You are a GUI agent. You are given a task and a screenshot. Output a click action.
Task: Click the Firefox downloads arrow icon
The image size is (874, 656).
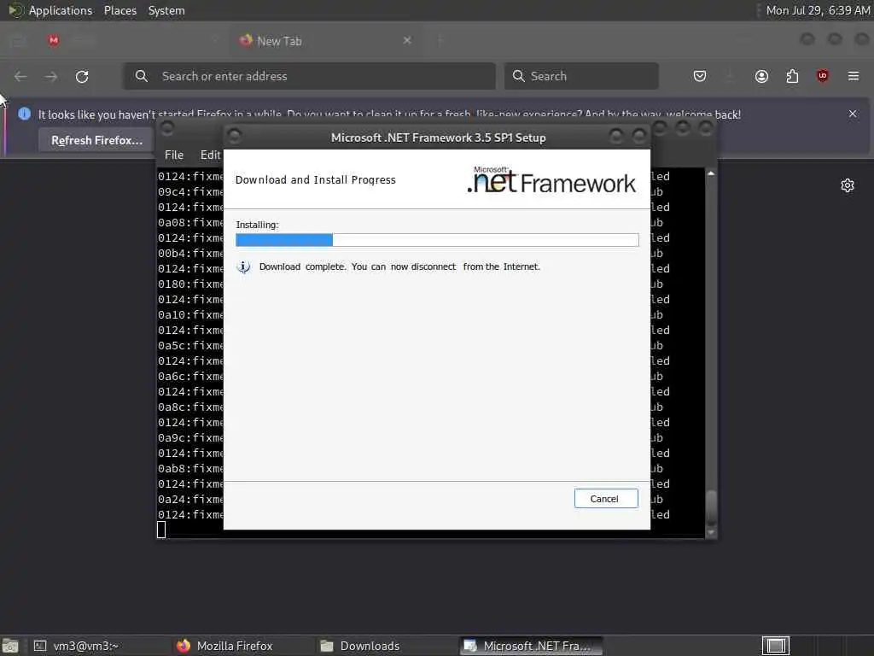(x=730, y=76)
